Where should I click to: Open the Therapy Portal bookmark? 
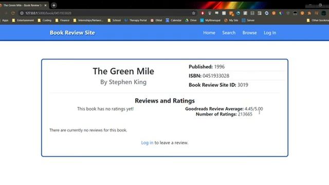136,21
